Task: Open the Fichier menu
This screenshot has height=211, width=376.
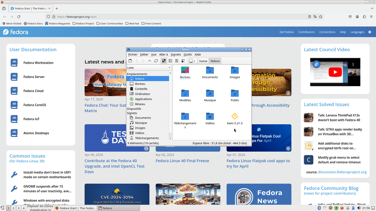Action: pyautogui.click(x=133, y=55)
